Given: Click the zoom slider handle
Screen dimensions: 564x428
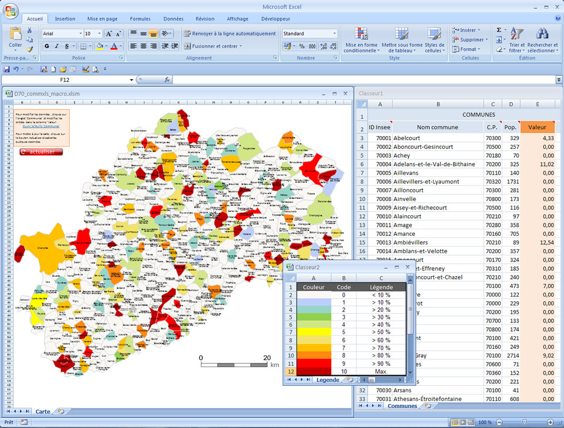Looking at the screenshot, I should [x=525, y=422].
